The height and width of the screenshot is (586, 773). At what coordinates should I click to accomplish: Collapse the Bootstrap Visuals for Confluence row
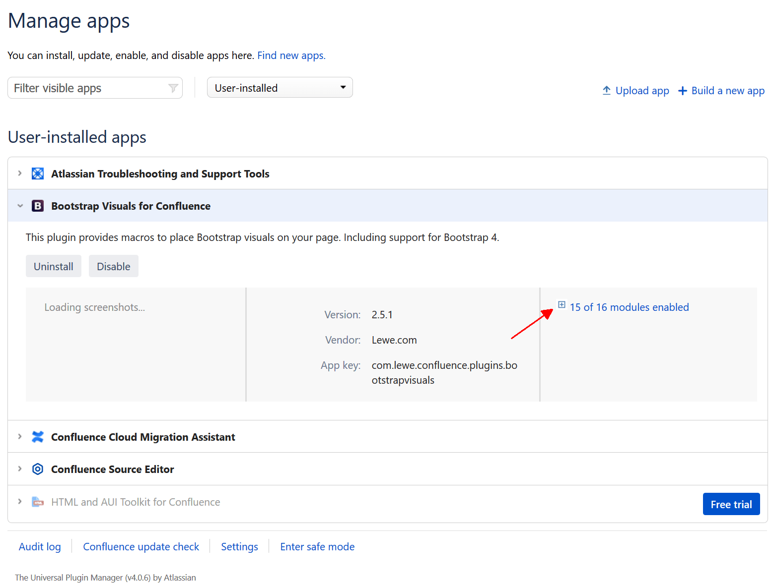pyautogui.click(x=20, y=206)
